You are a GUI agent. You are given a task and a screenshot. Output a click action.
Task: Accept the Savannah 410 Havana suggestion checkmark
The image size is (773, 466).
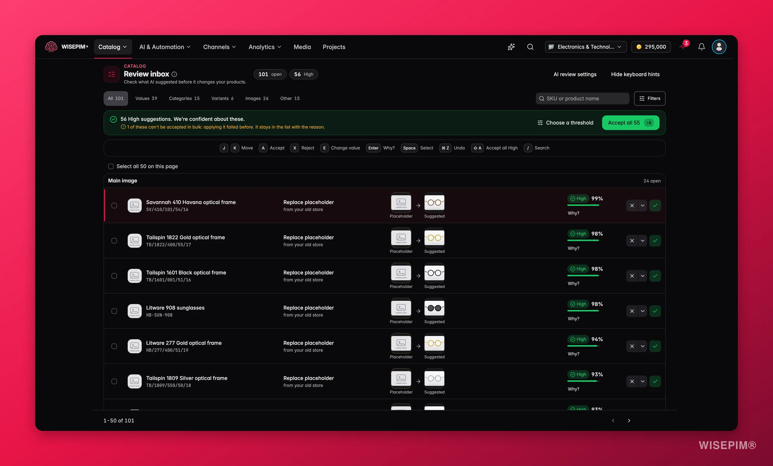[x=655, y=205]
